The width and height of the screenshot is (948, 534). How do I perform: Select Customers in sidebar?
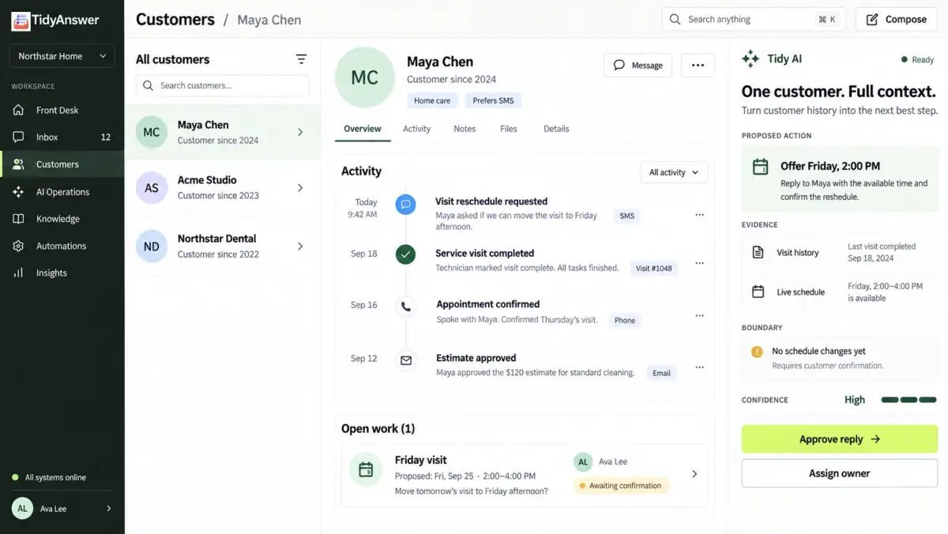[x=62, y=164]
